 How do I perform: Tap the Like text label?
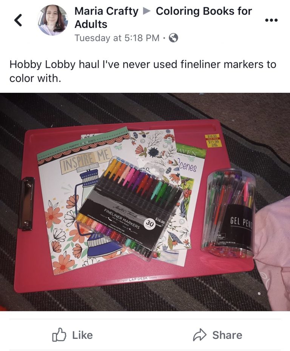[x=82, y=335]
